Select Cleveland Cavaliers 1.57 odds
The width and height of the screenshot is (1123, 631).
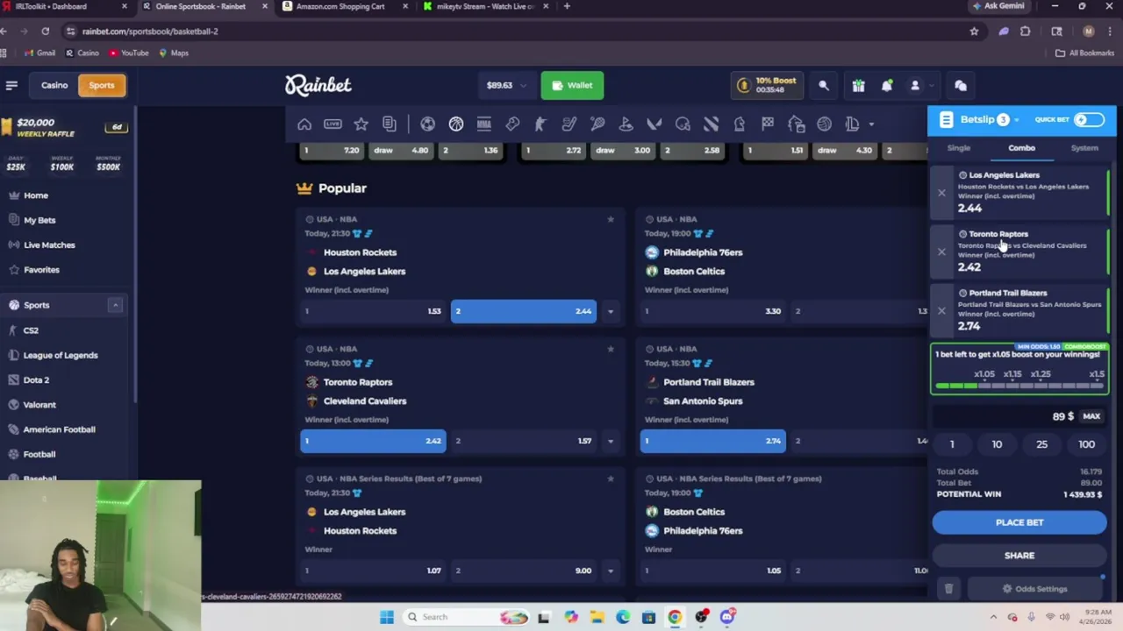(x=524, y=441)
